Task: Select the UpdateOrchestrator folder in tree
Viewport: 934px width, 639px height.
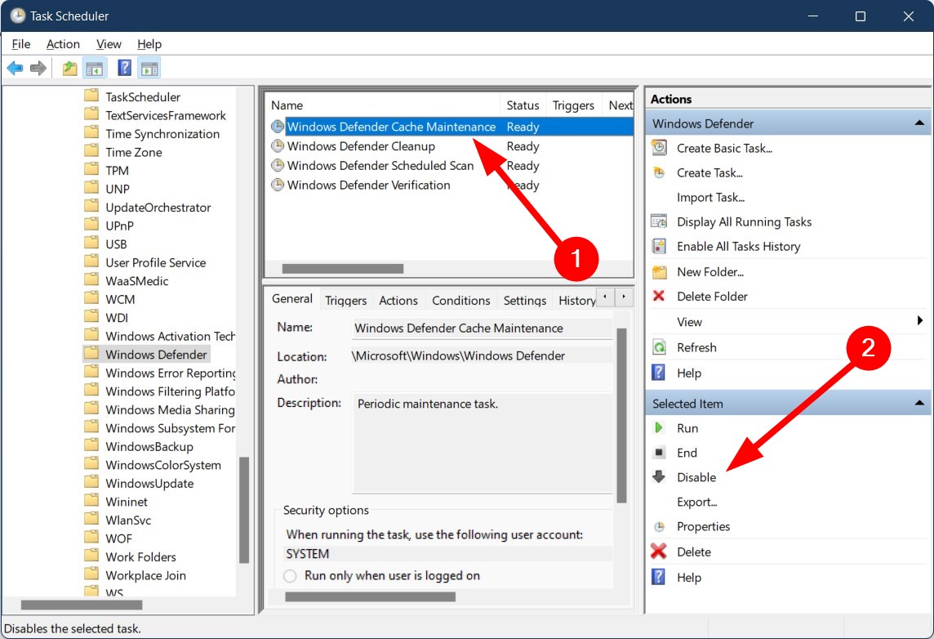Action: (x=158, y=208)
